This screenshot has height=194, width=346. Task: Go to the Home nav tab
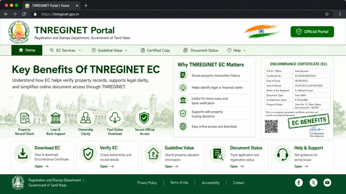click(x=27, y=51)
